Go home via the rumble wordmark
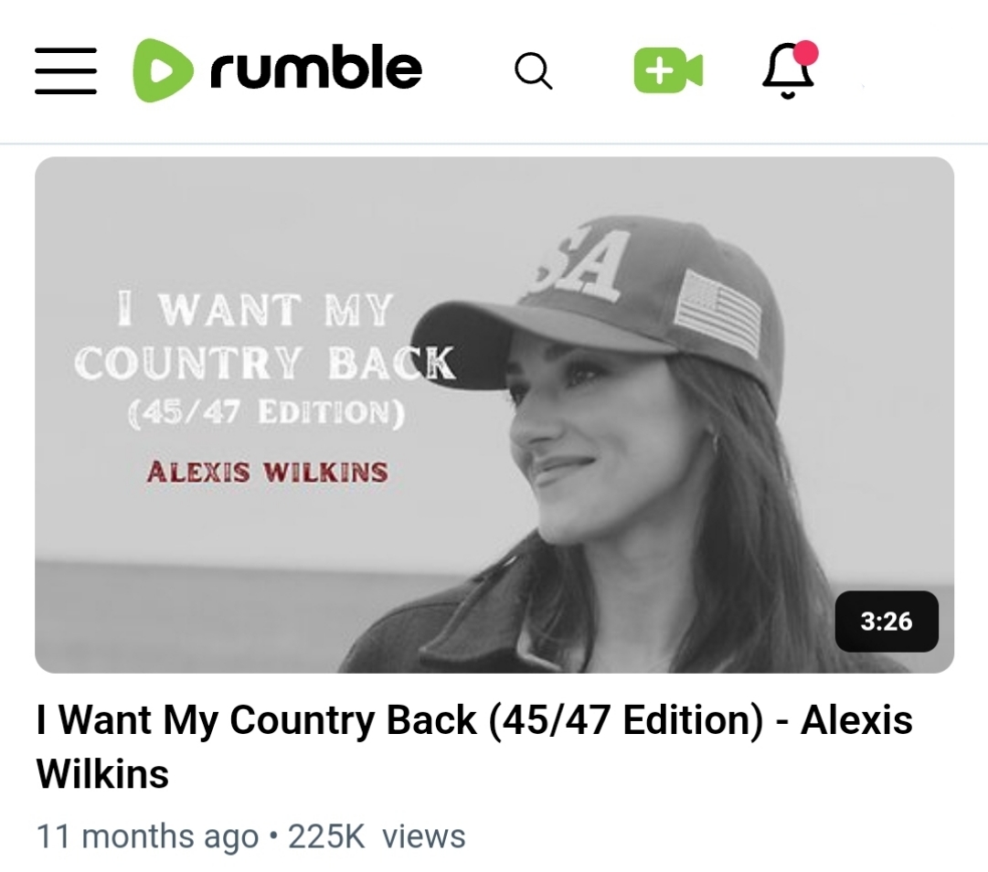988x872 pixels. [x=315, y=67]
